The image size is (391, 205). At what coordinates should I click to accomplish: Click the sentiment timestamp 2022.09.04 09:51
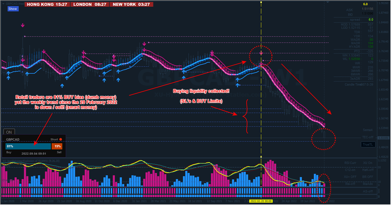coord(34,153)
